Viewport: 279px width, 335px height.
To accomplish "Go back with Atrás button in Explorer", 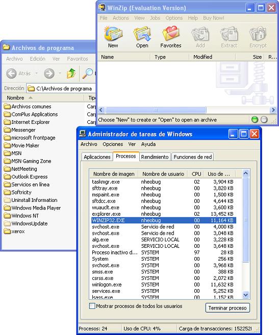I will 18,73.
